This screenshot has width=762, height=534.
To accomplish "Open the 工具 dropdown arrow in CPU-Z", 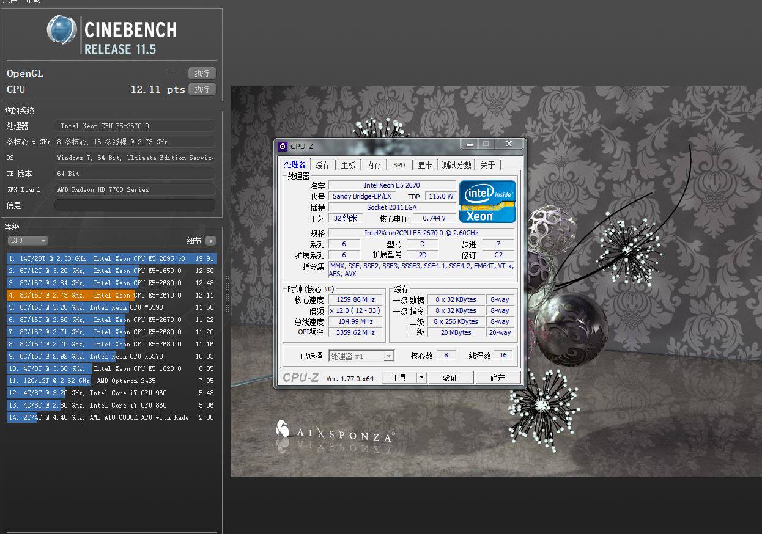I will click(x=421, y=378).
